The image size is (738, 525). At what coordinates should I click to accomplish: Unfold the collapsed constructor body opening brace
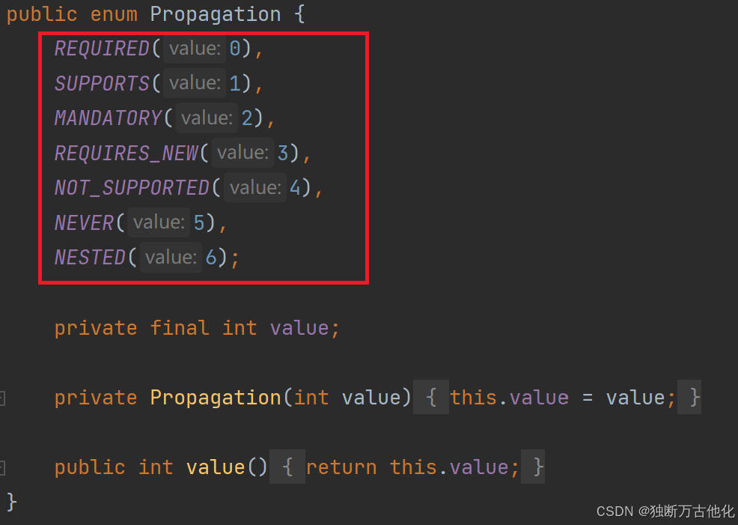coord(430,398)
